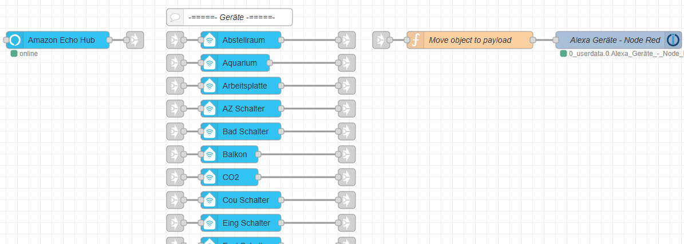The height and width of the screenshot is (244, 684).
Task: Click the device icon on CO2 node
Action: pyautogui.click(x=209, y=177)
